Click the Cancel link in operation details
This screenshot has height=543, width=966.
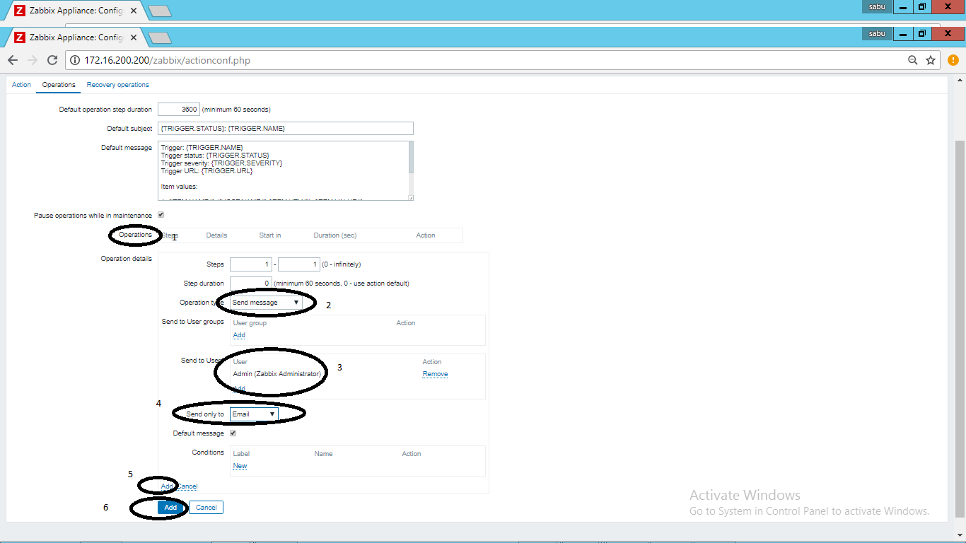(x=187, y=486)
